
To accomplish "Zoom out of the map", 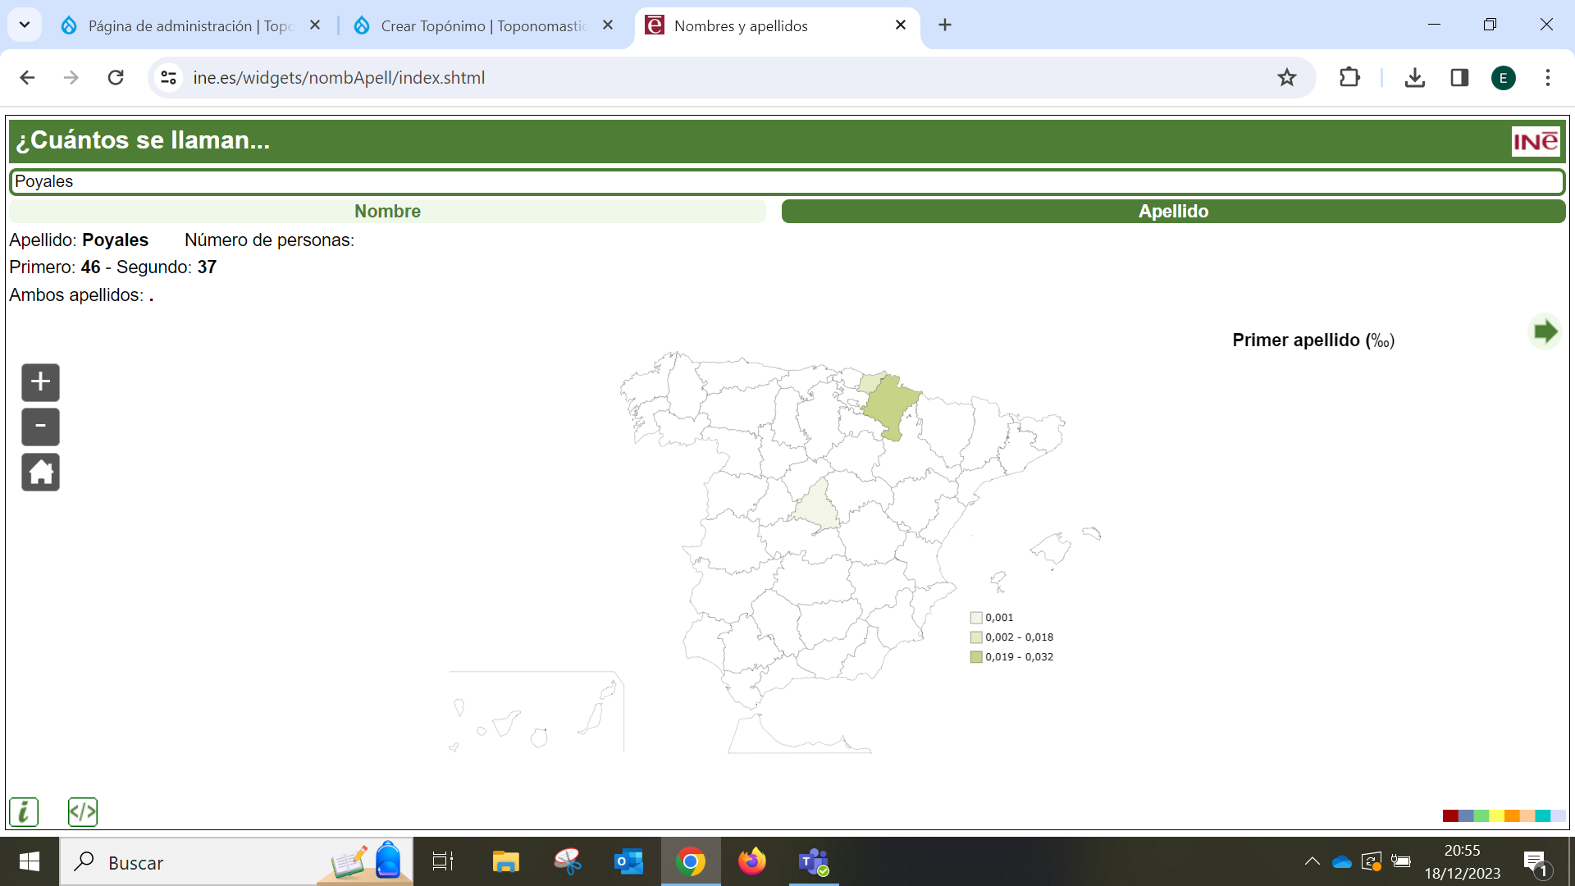I will pos(40,427).
